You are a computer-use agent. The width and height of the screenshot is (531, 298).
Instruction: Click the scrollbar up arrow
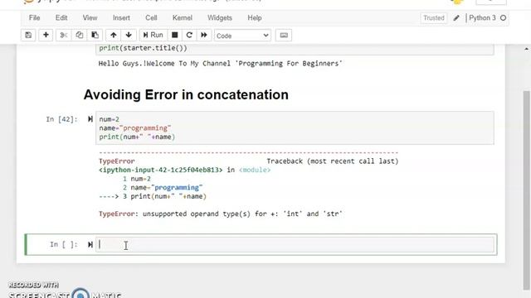coord(526,49)
